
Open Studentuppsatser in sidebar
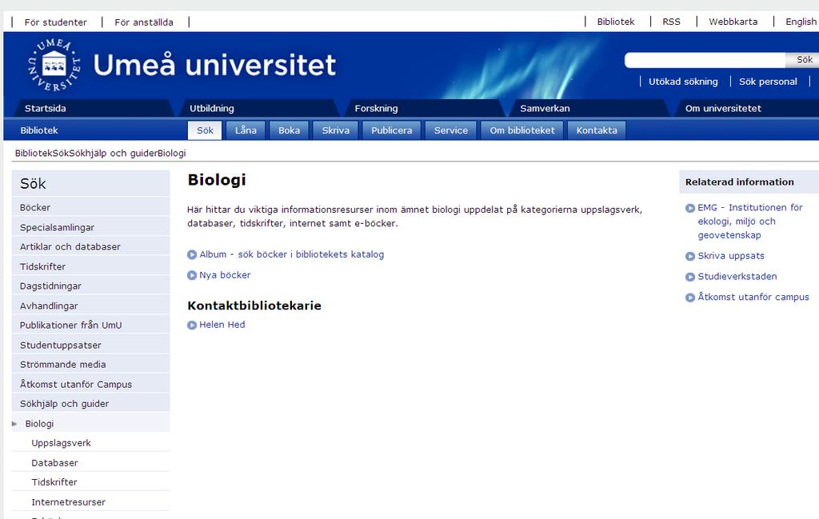pyautogui.click(x=91, y=345)
